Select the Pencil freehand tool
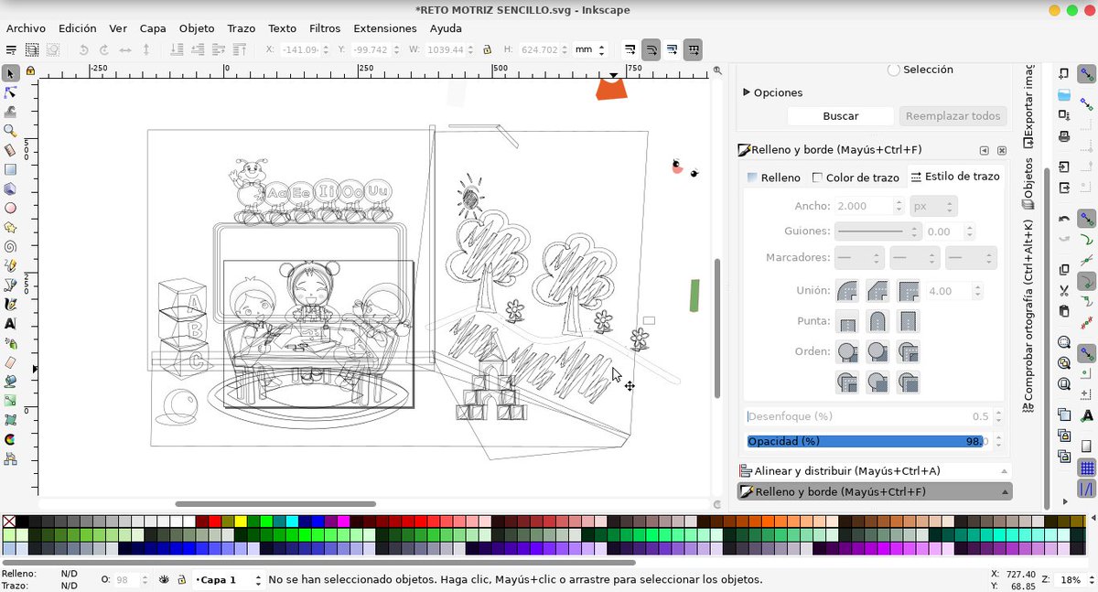1098x592 pixels. coord(10,265)
